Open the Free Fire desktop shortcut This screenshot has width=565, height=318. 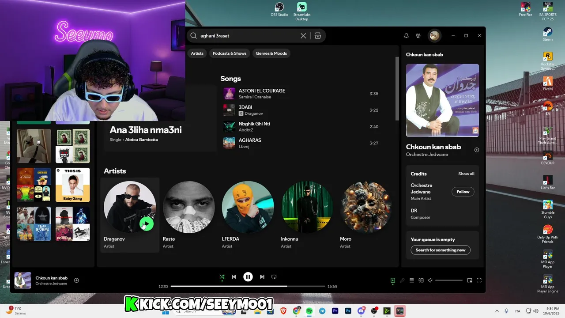click(525, 10)
